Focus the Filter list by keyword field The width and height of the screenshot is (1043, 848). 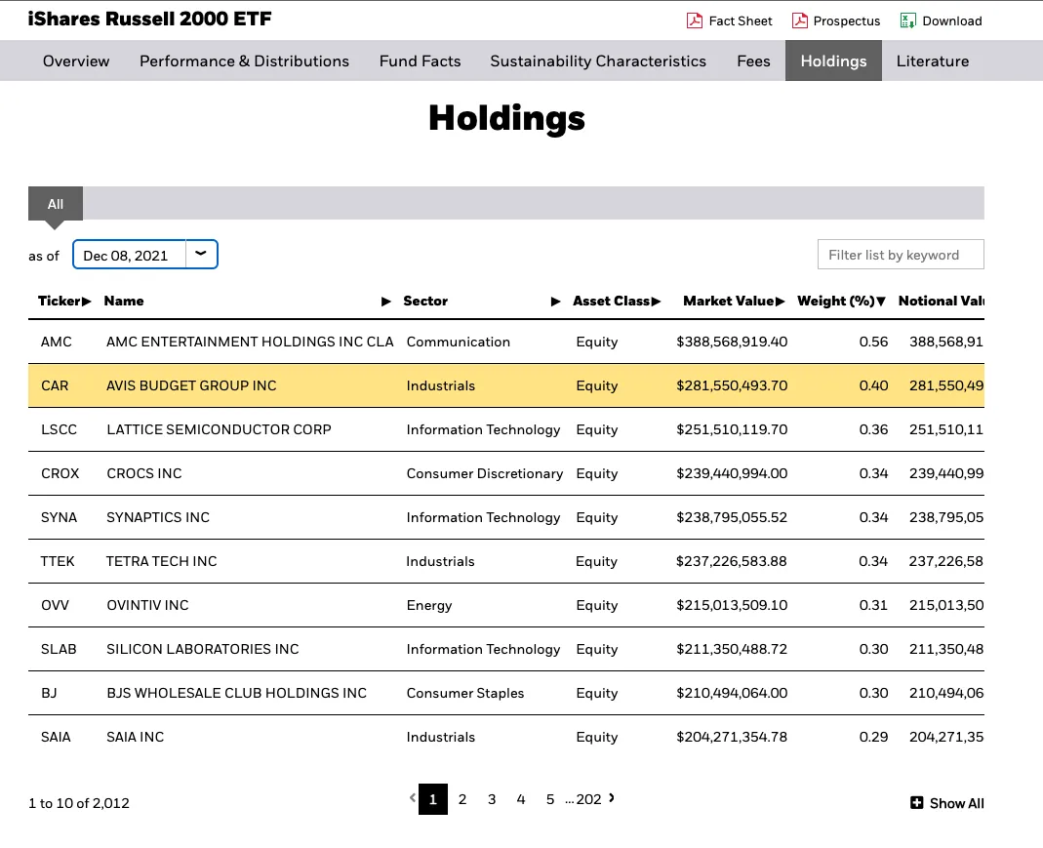click(901, 254)
